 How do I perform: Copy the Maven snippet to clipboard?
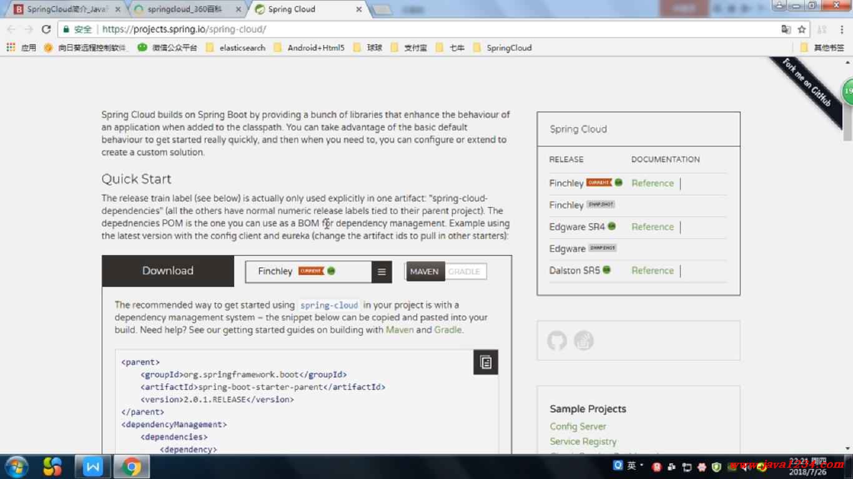point(486,362)
